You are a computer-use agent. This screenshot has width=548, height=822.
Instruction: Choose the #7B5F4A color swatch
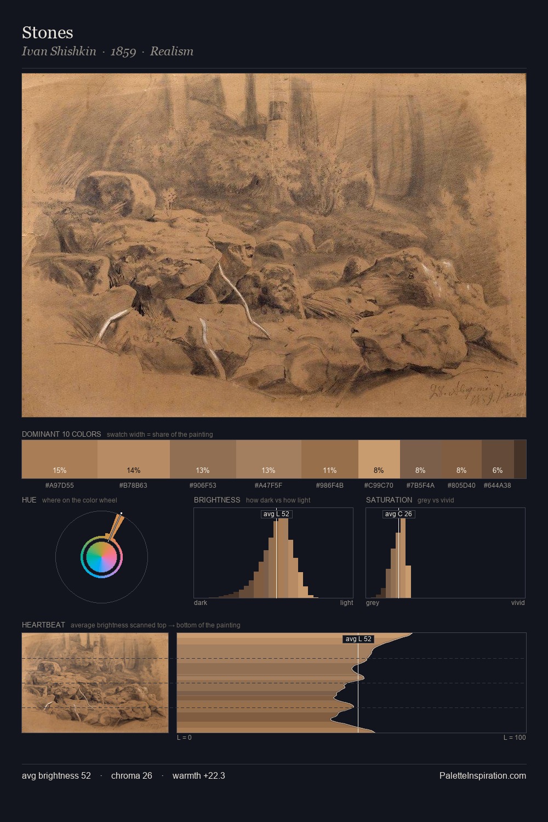click(421, 459)
